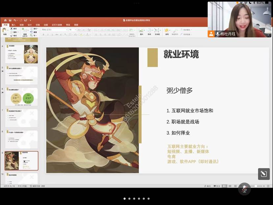Open the font size dropdown showing 18
273x205 pixels.
pos(72,30)
